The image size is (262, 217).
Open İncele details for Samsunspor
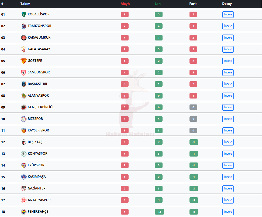[228, 72]
